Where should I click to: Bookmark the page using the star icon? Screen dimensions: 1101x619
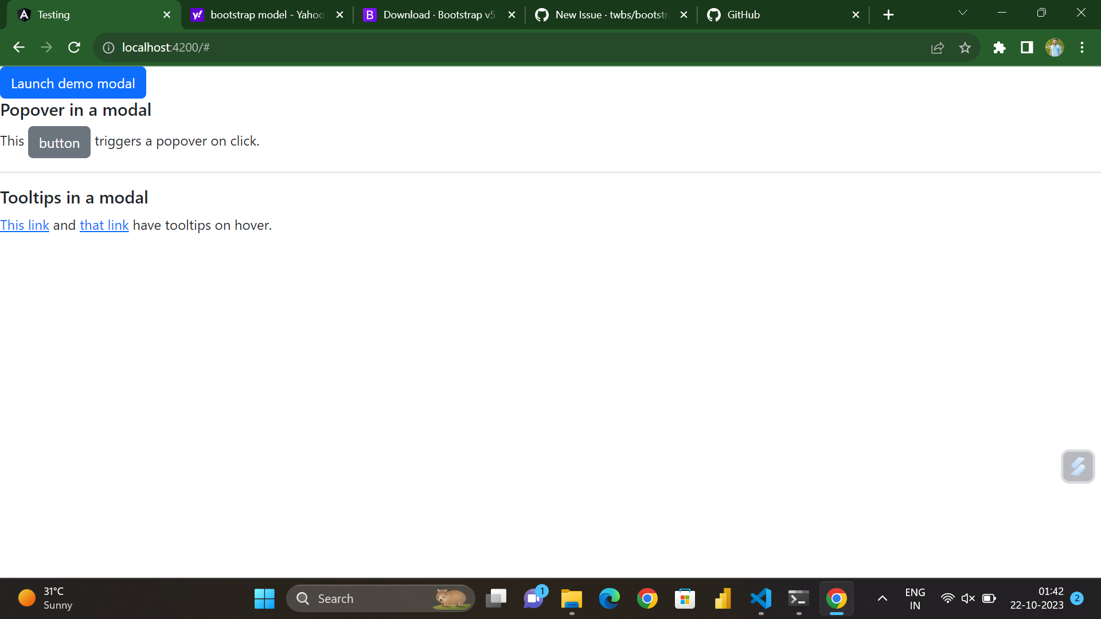(x=966, y=48)
